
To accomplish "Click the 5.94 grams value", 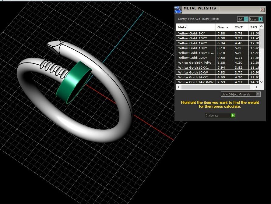I will tap(221, 67).
